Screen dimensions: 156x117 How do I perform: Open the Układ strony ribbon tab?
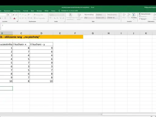[x=17, y=11]
